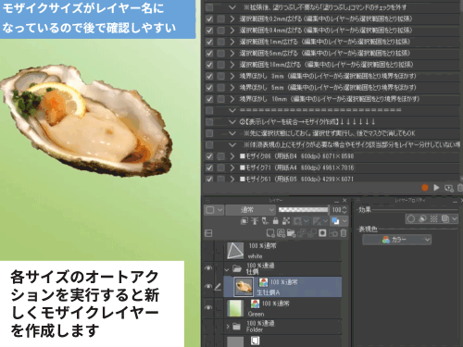Apply the border effect circle icon
Image resolution: width=463 pixels, height=347 pixels.
tap(411, 218)
